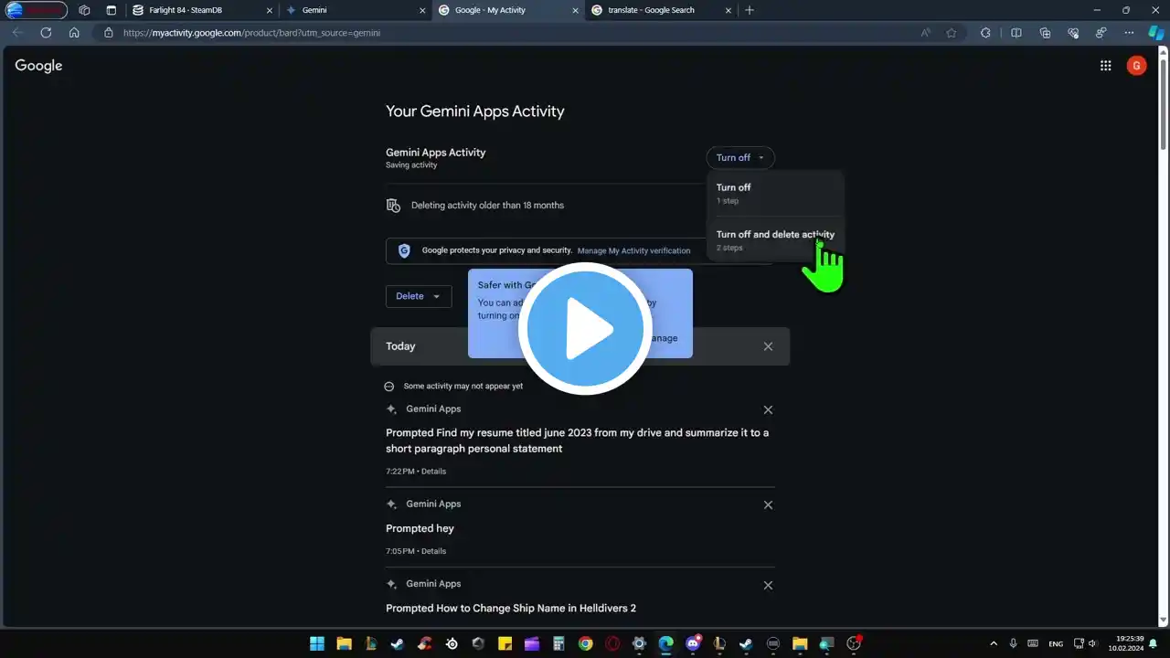Image resolution: width=1170 pixels, height=658 pixels.
Task: Delete the resume summary prompt entry
Action: [768, 410]
